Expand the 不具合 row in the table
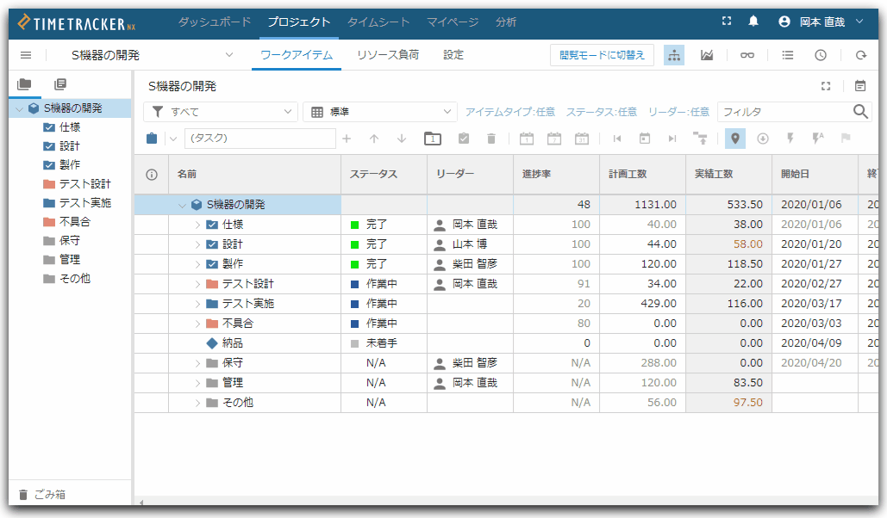This screenshot has width=887, height=518. (x=197, y=324)
